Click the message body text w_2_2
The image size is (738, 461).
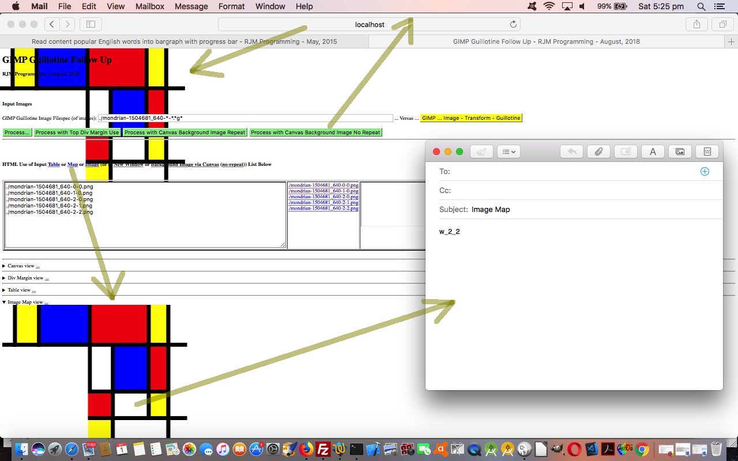(449, 232)
